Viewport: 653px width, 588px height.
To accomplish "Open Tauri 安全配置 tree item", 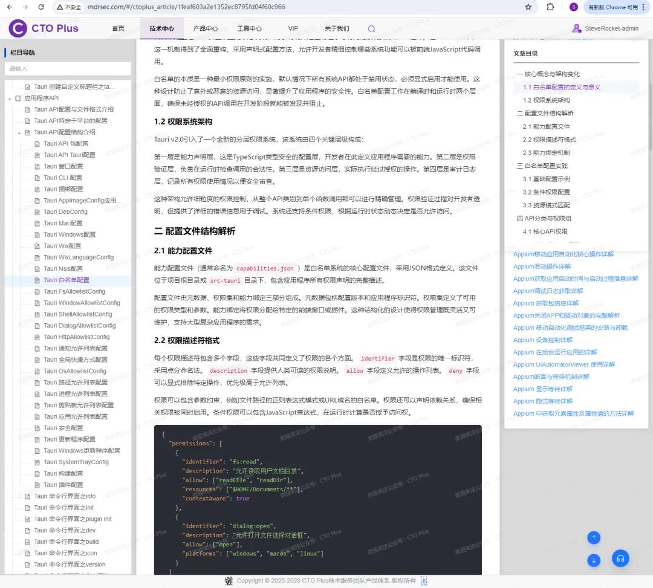I will pyautogui.click(x=63, y=428).
